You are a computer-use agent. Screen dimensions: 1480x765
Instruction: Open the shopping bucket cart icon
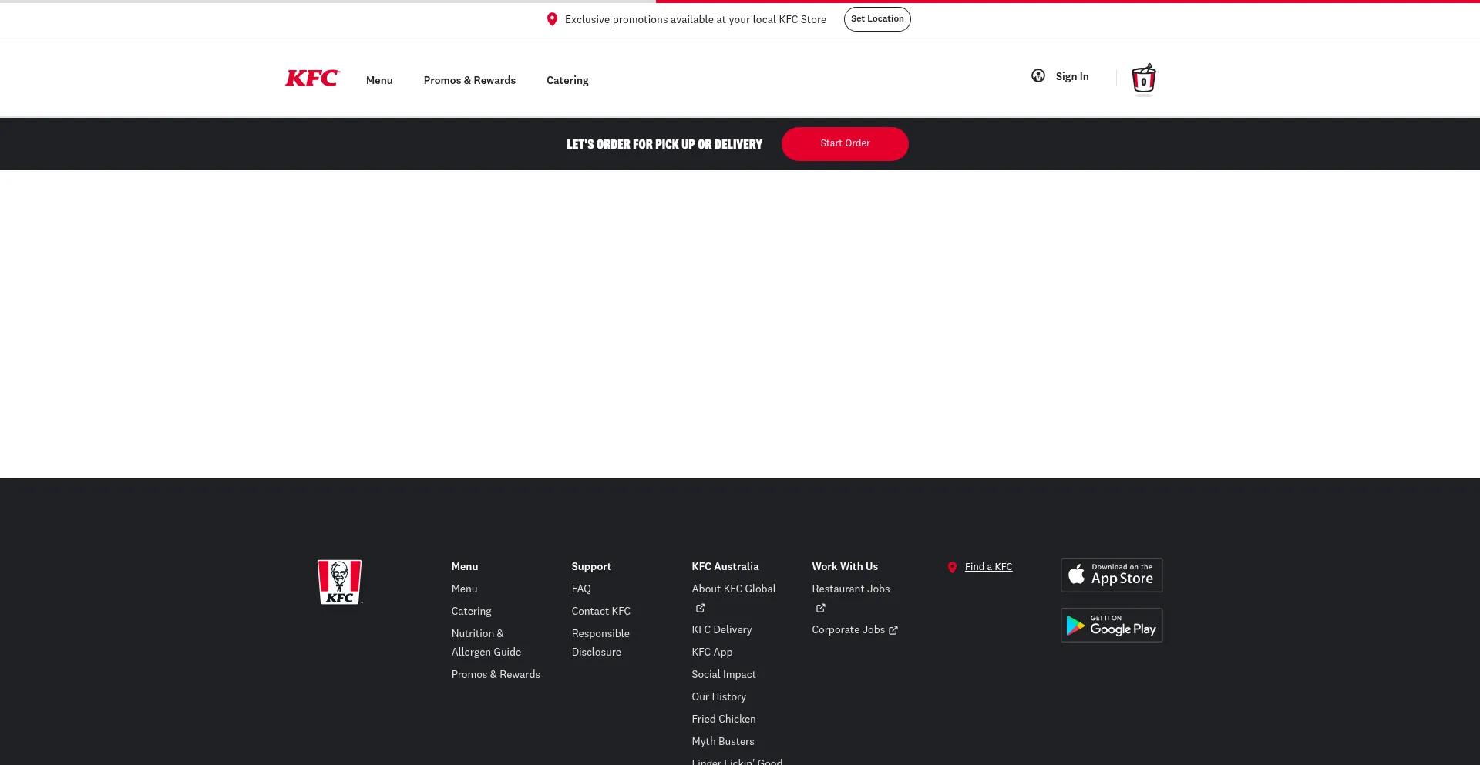click(x=1143, y=79)
